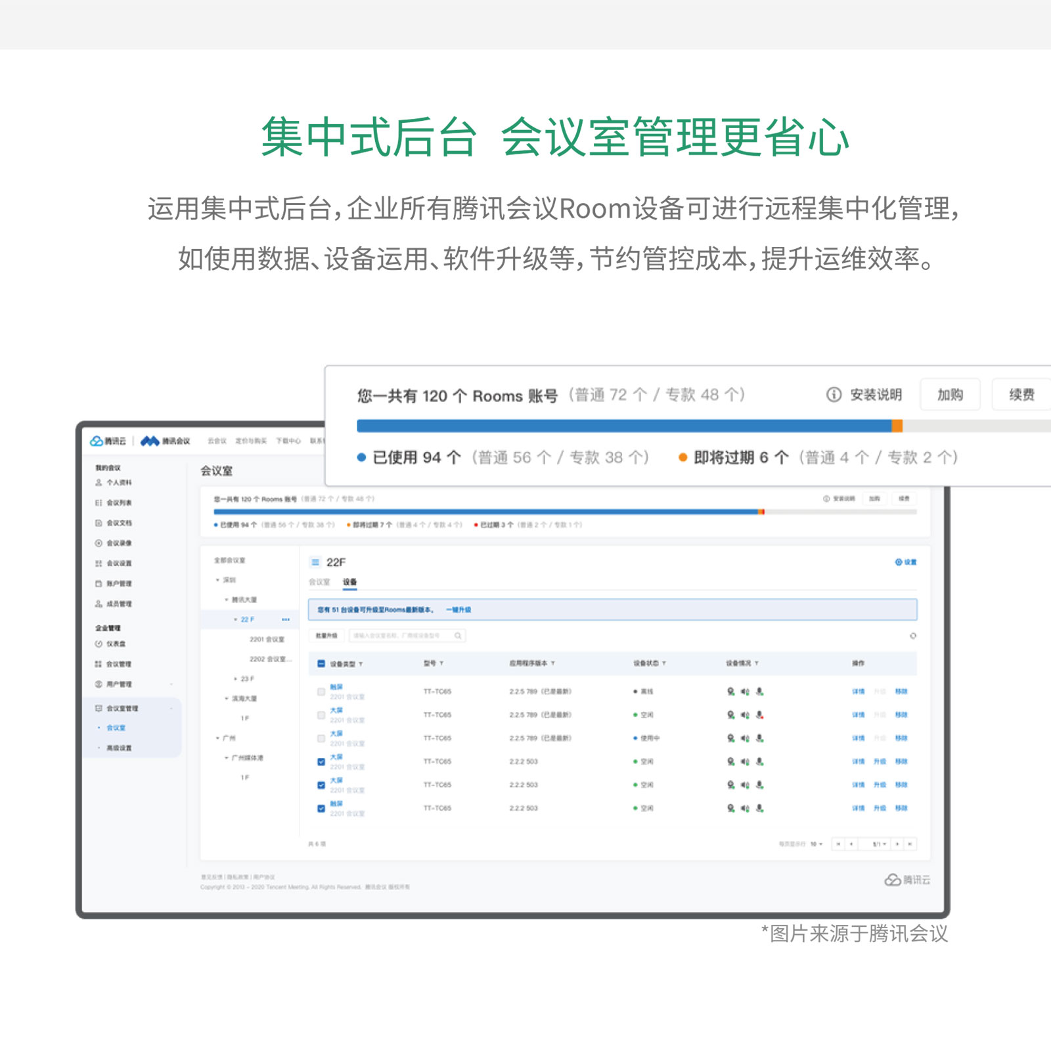The width and height of the screenshot is (1051, 1051).
Task: Click 安装说明 link in the enlarged callout
Action: pos(876,395)
